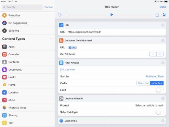Choose the Location arrow icon

5,92
